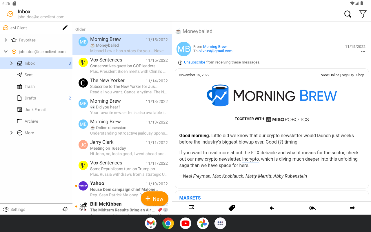
Task: Click the Shop link in email
Action: point(360,75)
